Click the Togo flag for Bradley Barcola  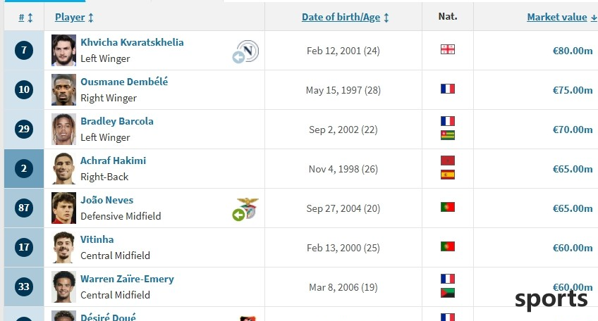tap(447, 135)
